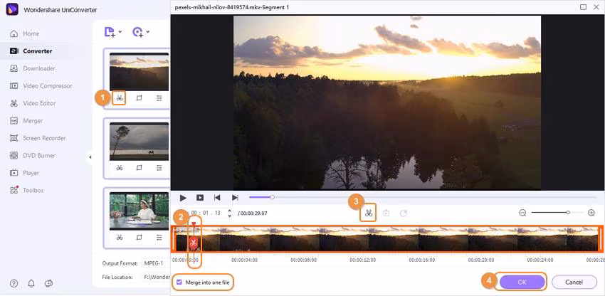Open the Home section in sidebar
Viewport: 605px width, 296px height.
click(x=25, y=33)
